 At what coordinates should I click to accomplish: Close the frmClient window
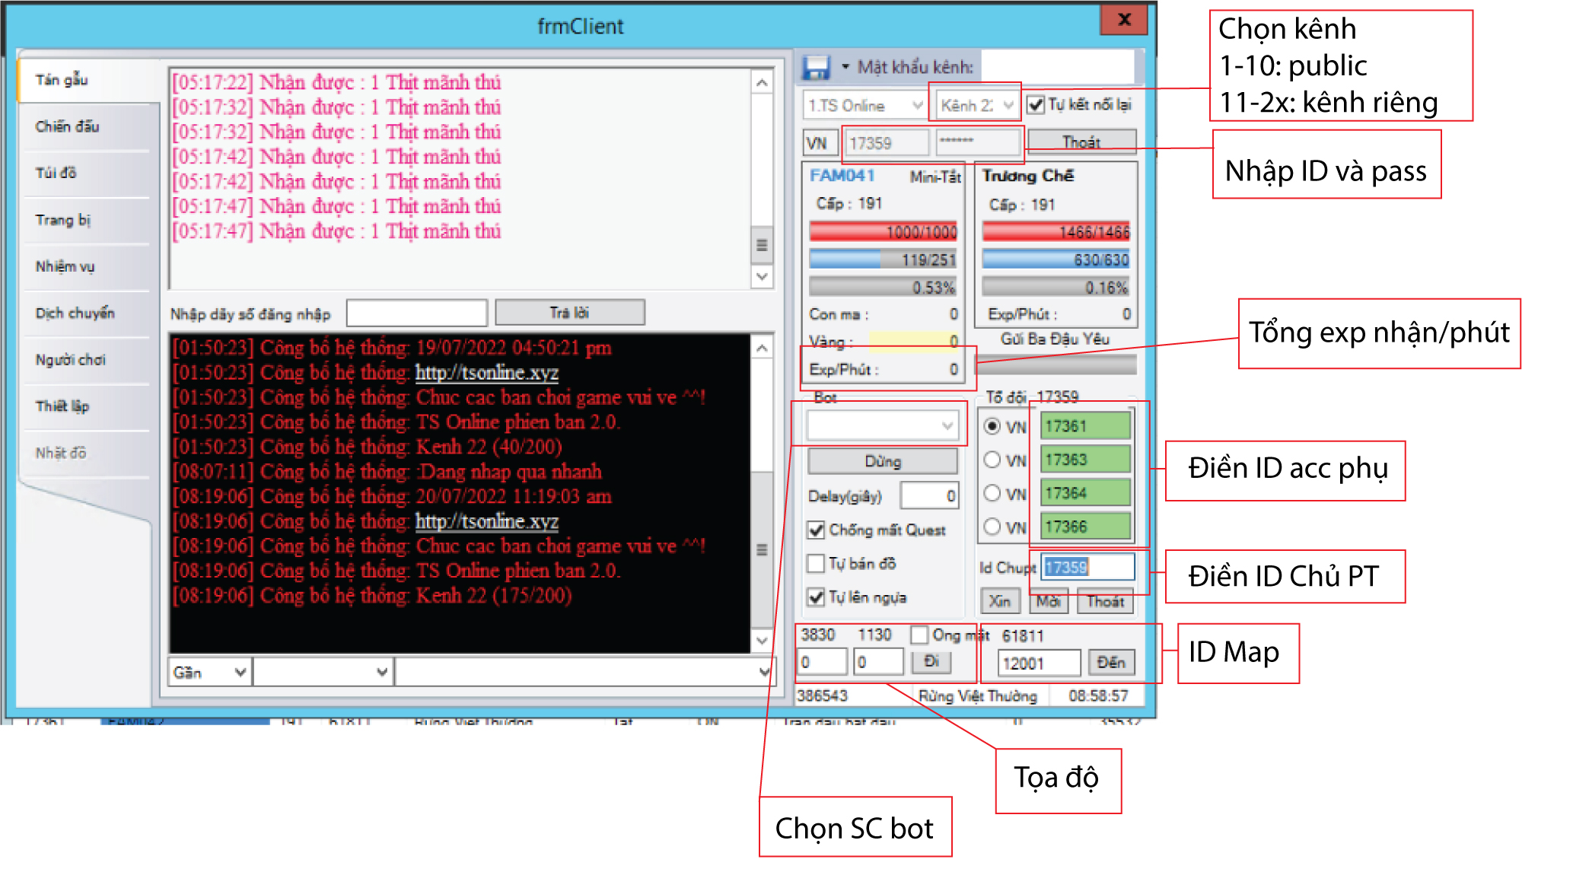(1124, 20)
